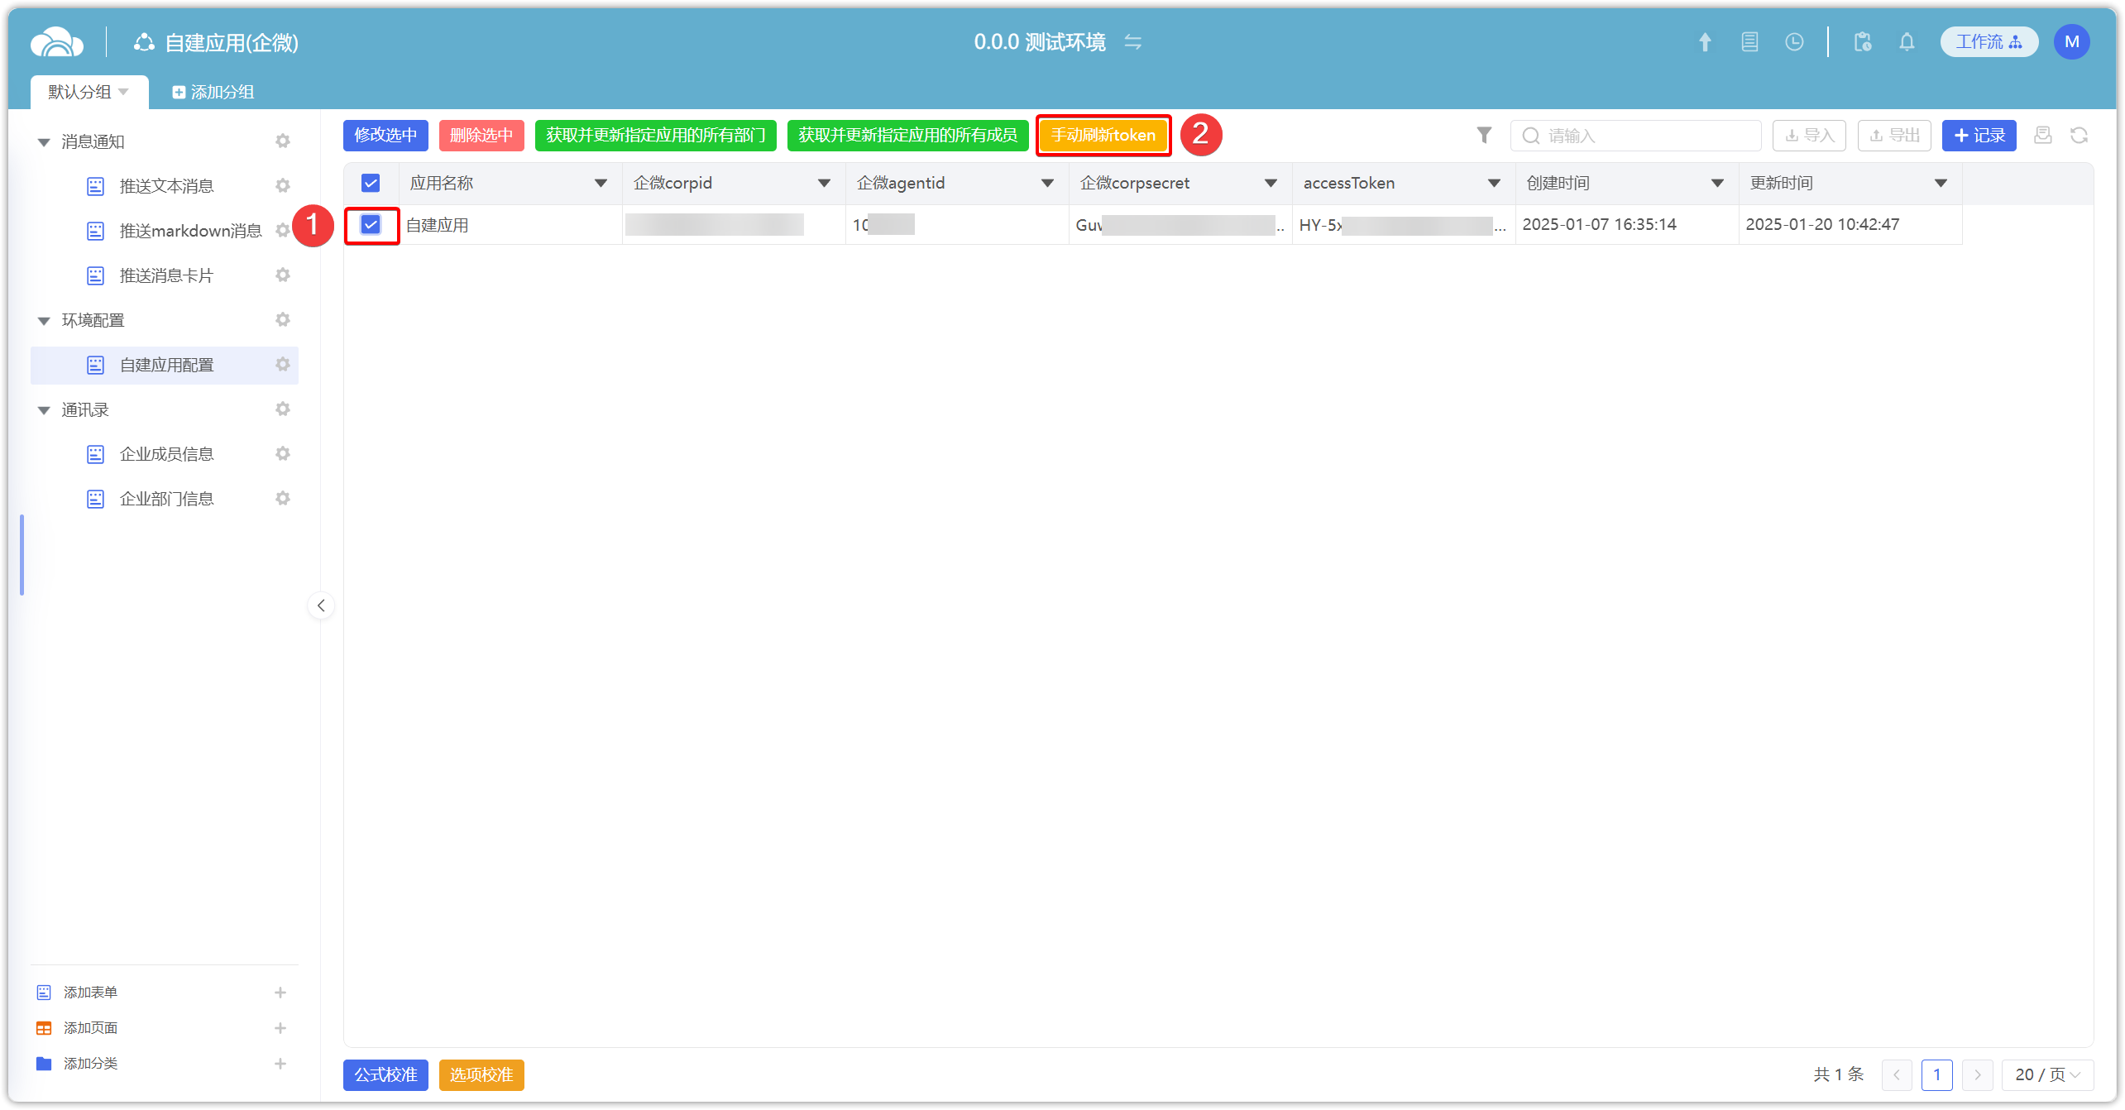Add a new record with 记录 button
Image resolution: width=2125 pixels, height=1110 pixels.
coord(1979,135)
